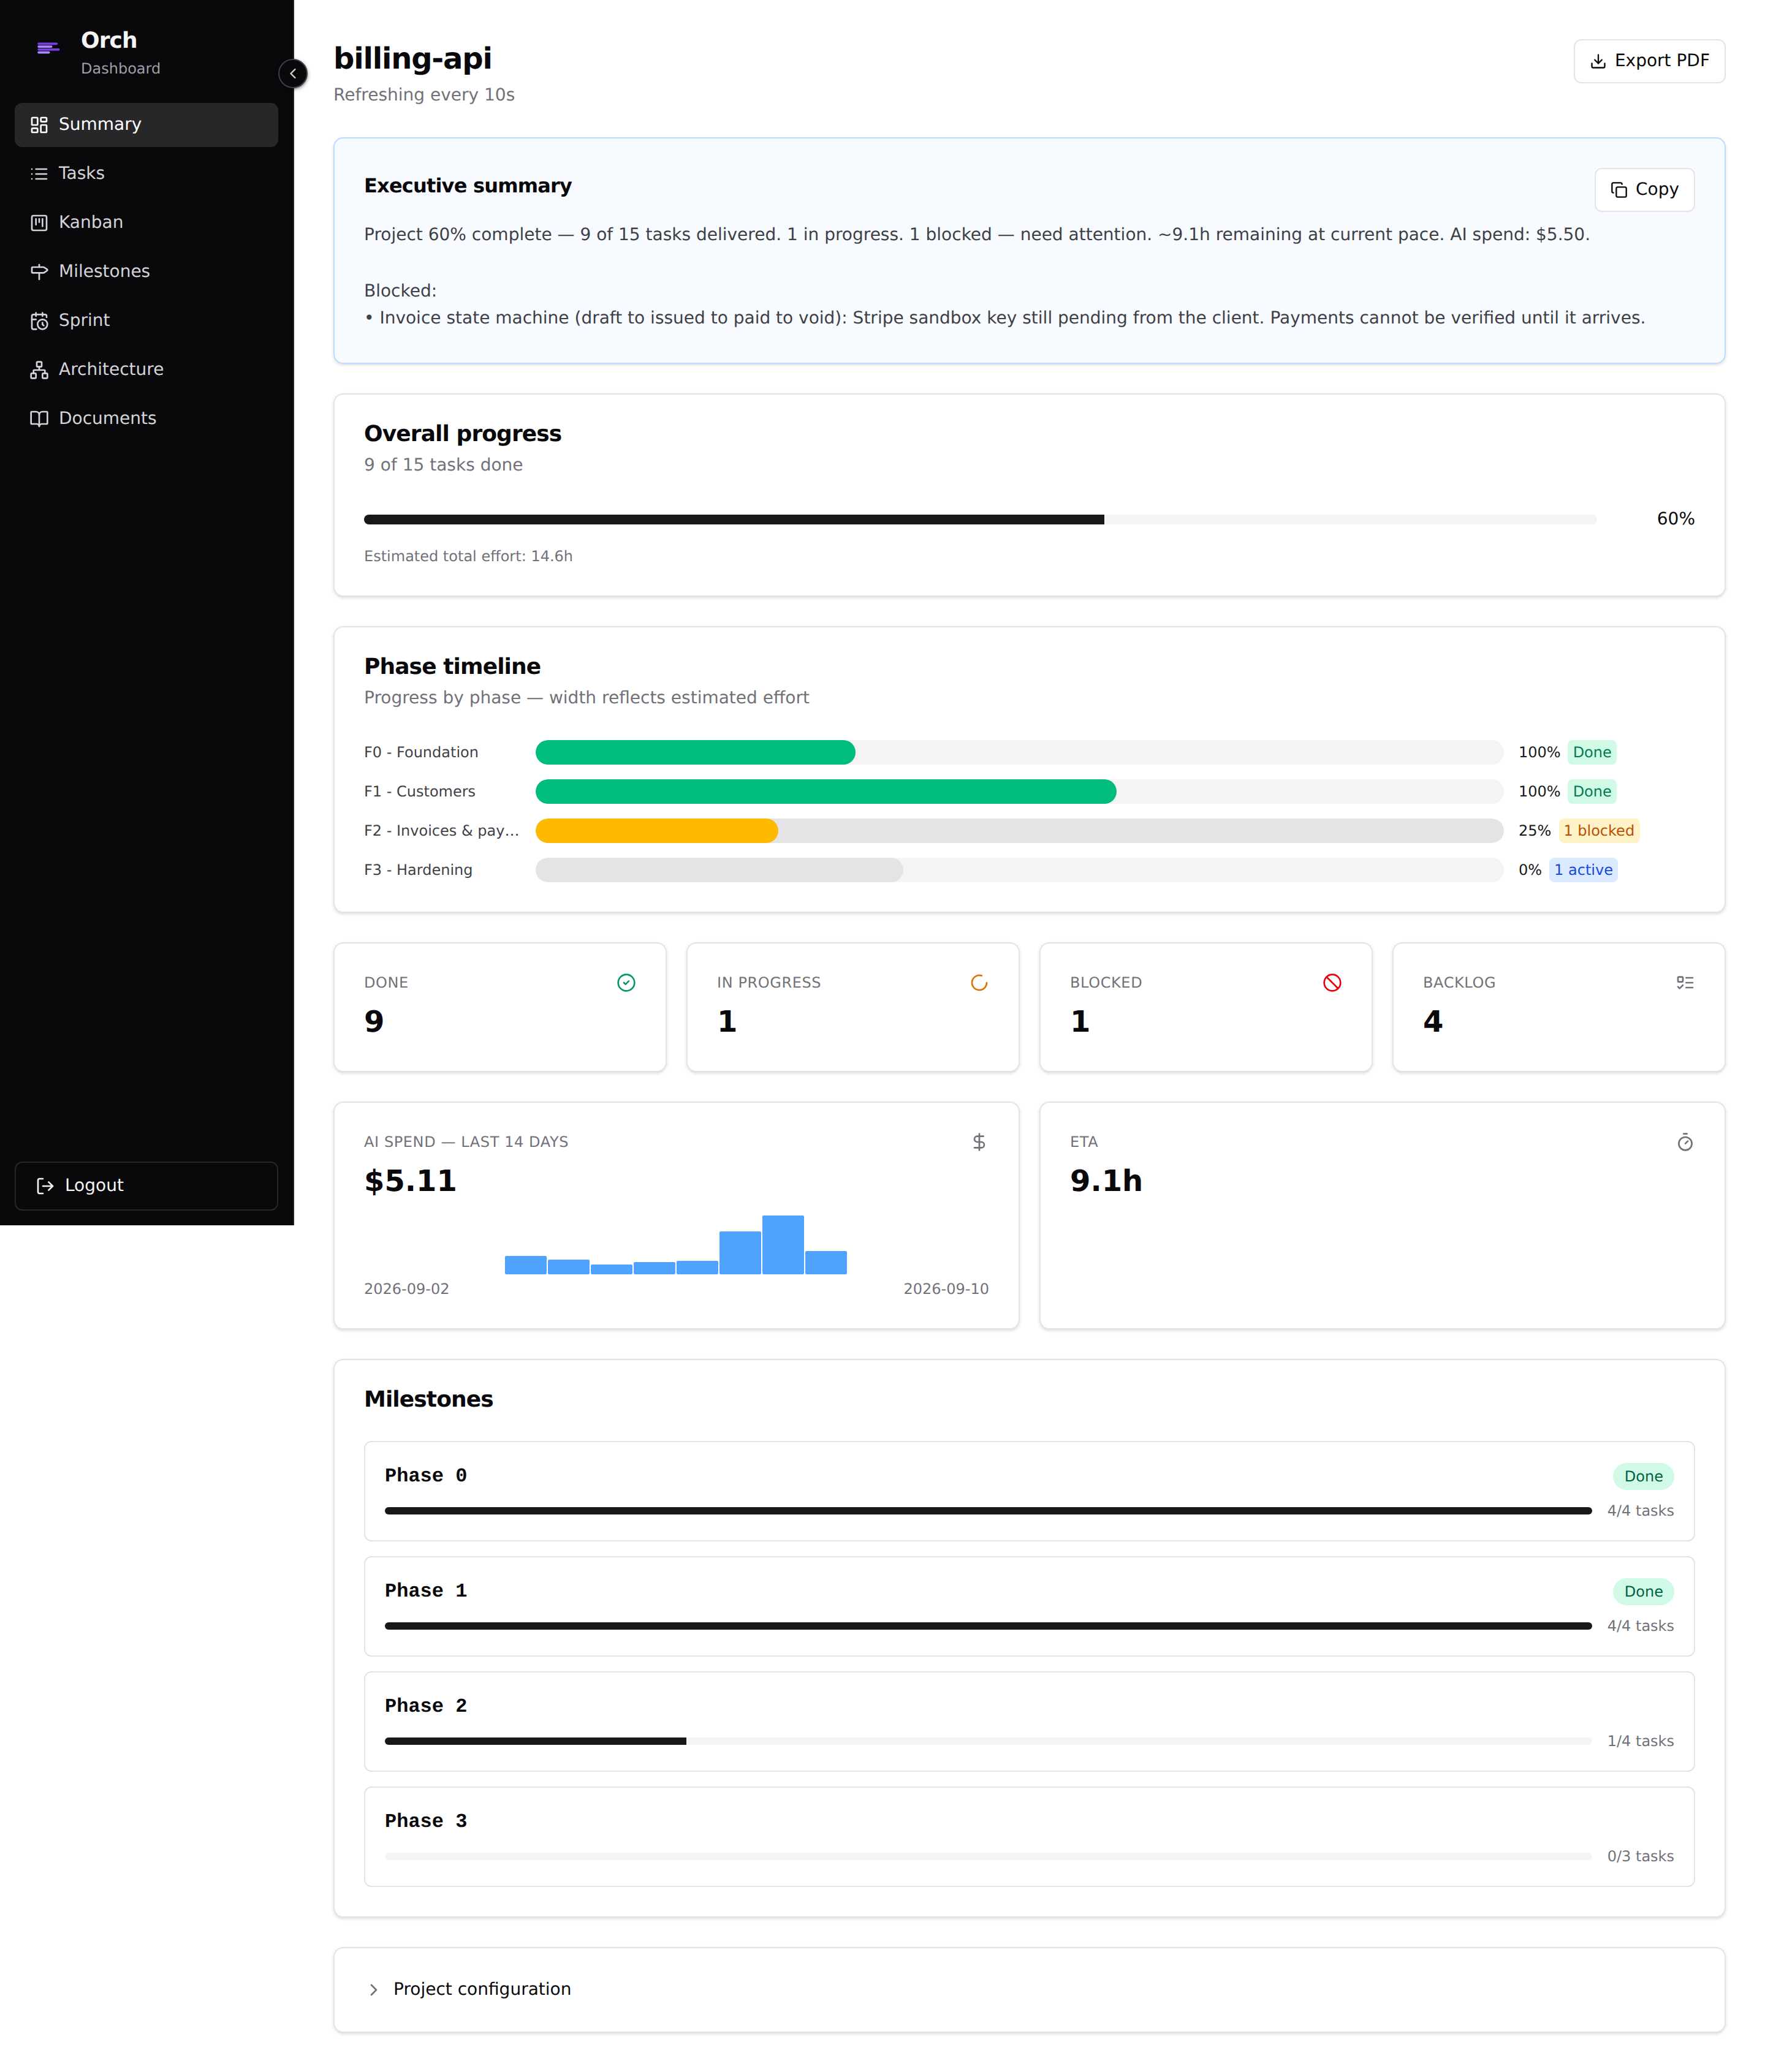Click the F0 - Foundation green phase bar
1765x2072 pixels.
pos(696,753)
